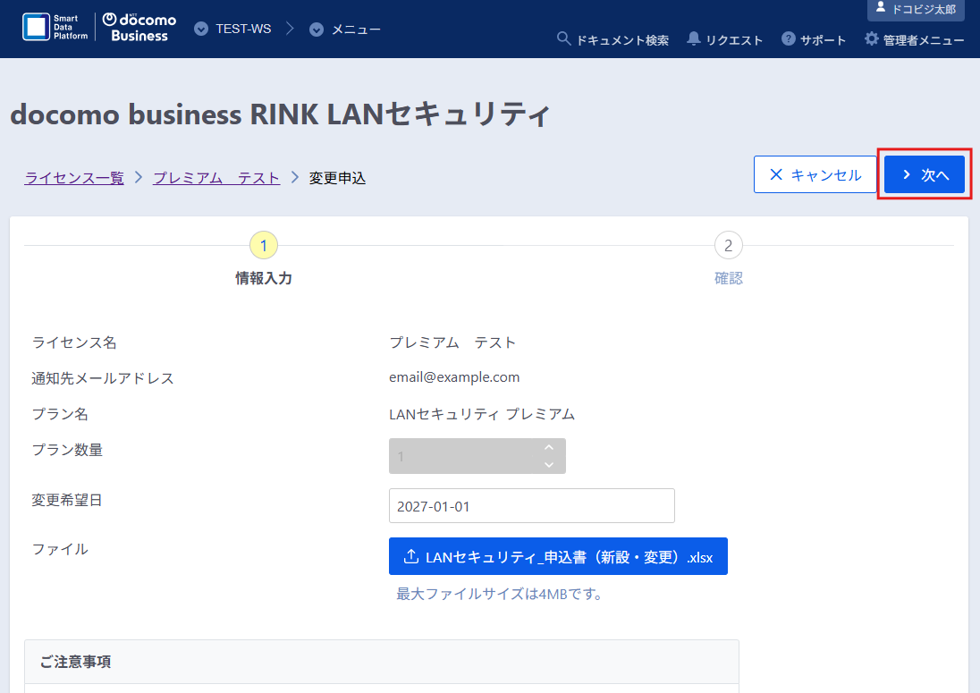Open リクエスト notifications bell icon
The height and width of the screenshot is (693, 980).
(x=693, y=38)
